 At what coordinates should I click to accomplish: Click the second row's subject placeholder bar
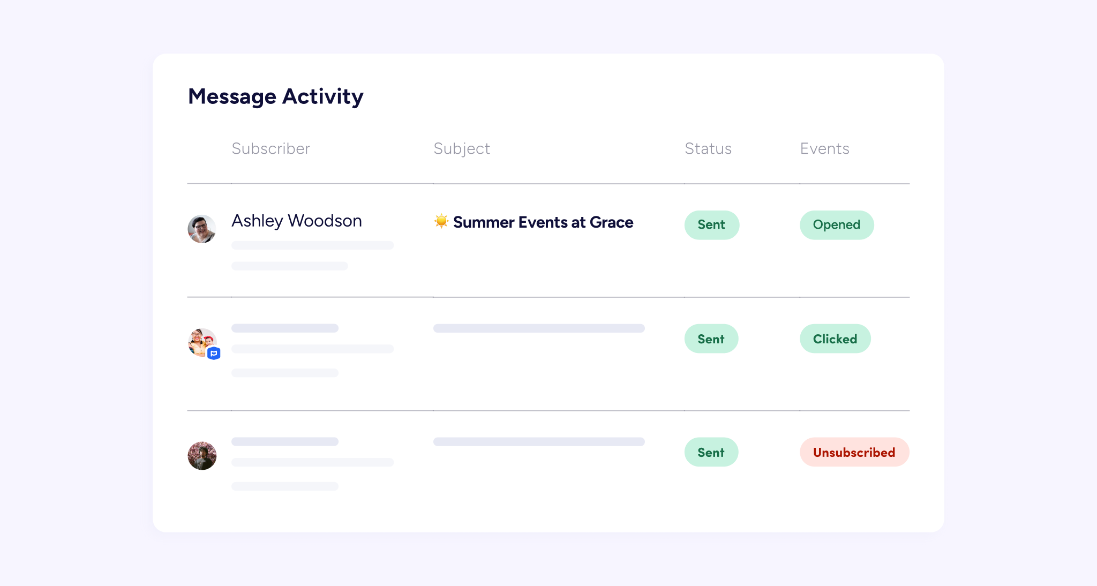[538, 328]
